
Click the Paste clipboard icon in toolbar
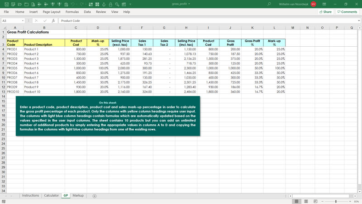66,5
